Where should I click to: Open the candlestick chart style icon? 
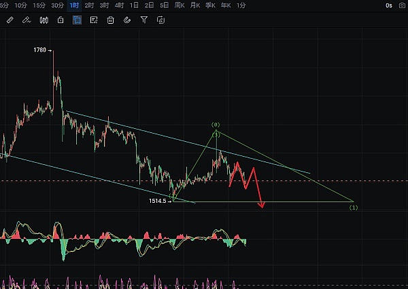44,20
